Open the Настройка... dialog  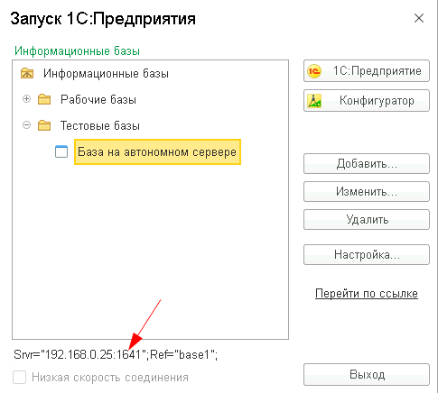pos(367,254)
